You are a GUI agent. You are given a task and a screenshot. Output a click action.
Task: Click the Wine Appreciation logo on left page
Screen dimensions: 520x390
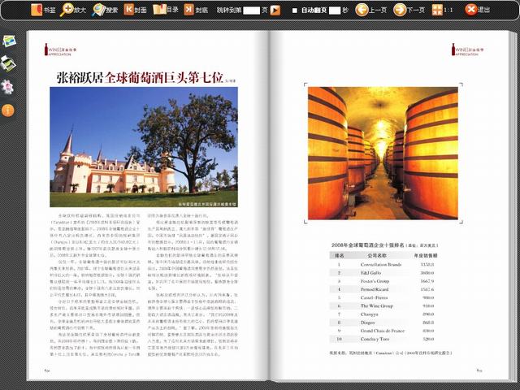(x=60, y=50)
